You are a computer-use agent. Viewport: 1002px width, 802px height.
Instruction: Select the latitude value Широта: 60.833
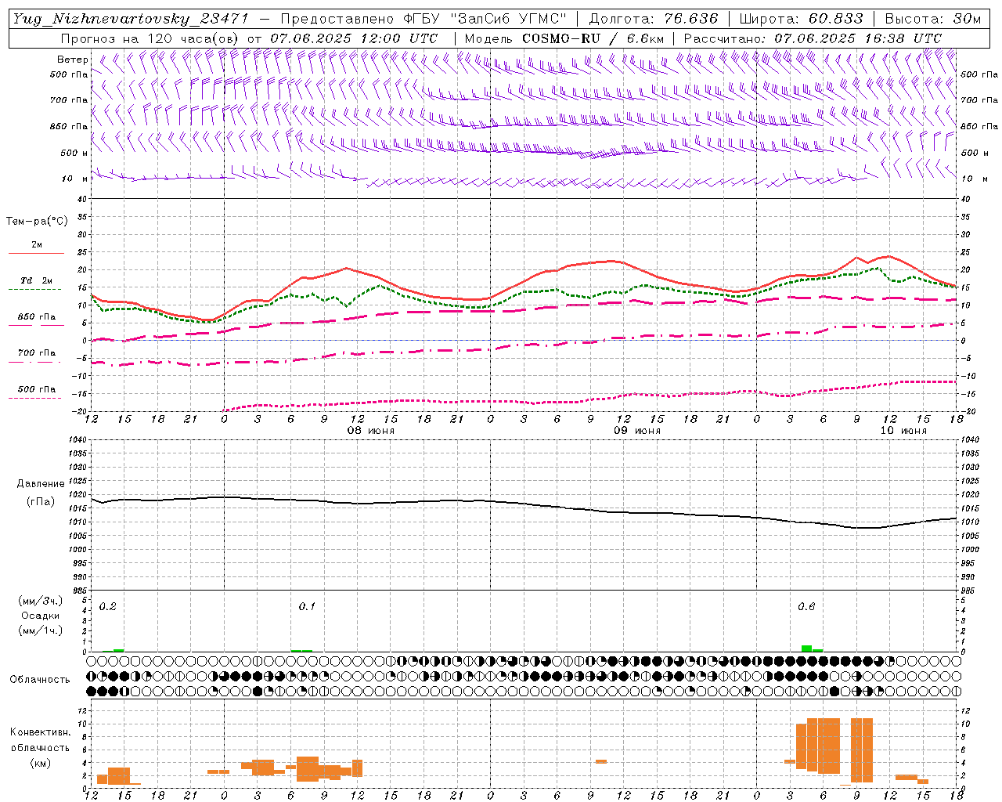tap(801, 19)
